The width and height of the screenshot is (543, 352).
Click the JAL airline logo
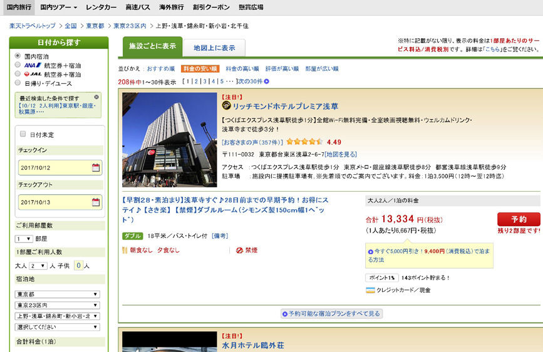(33, 74)
